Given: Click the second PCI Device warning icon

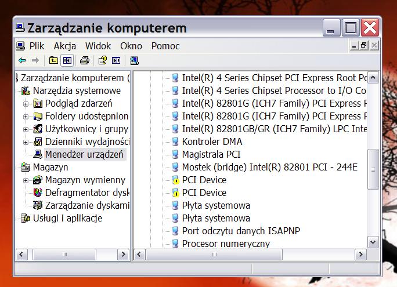Looking at the screenshot, I should click(x=175, y=192).
